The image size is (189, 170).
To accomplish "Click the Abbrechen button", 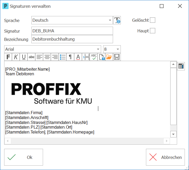I will [x=165, y=157].
